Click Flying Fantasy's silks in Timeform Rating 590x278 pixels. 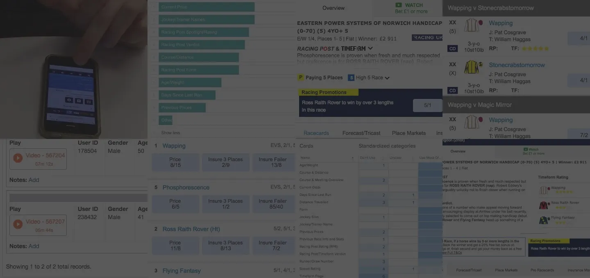[x=544, y=220]
